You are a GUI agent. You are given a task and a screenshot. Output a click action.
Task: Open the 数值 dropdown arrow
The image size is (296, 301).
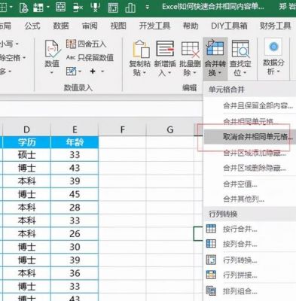pyautogui.click(x=52, y=73)
